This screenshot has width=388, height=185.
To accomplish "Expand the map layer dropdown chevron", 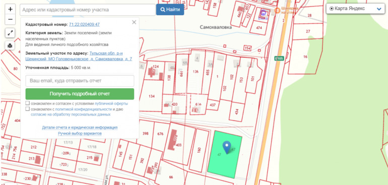I will (379, 9).
